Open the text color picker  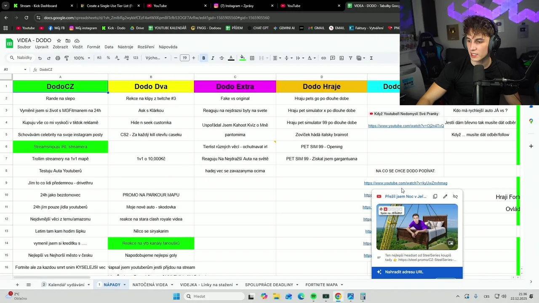tap(231, 58)
